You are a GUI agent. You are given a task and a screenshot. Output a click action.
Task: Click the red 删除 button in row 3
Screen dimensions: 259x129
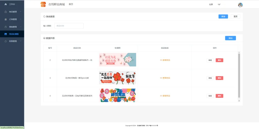pos(219,78)
